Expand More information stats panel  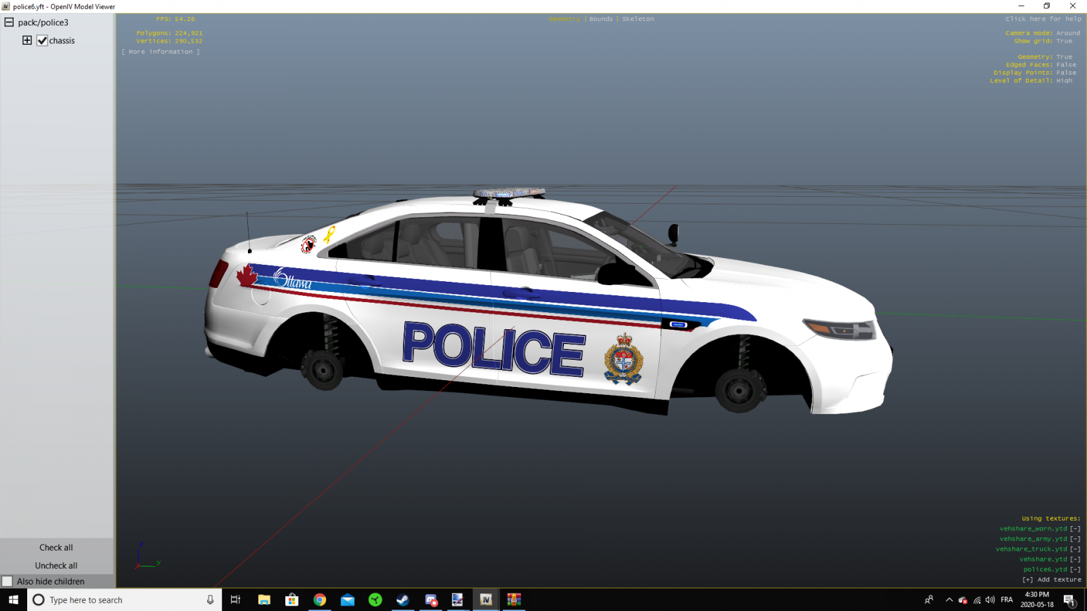pyautogui.click(x=161, y=52)
